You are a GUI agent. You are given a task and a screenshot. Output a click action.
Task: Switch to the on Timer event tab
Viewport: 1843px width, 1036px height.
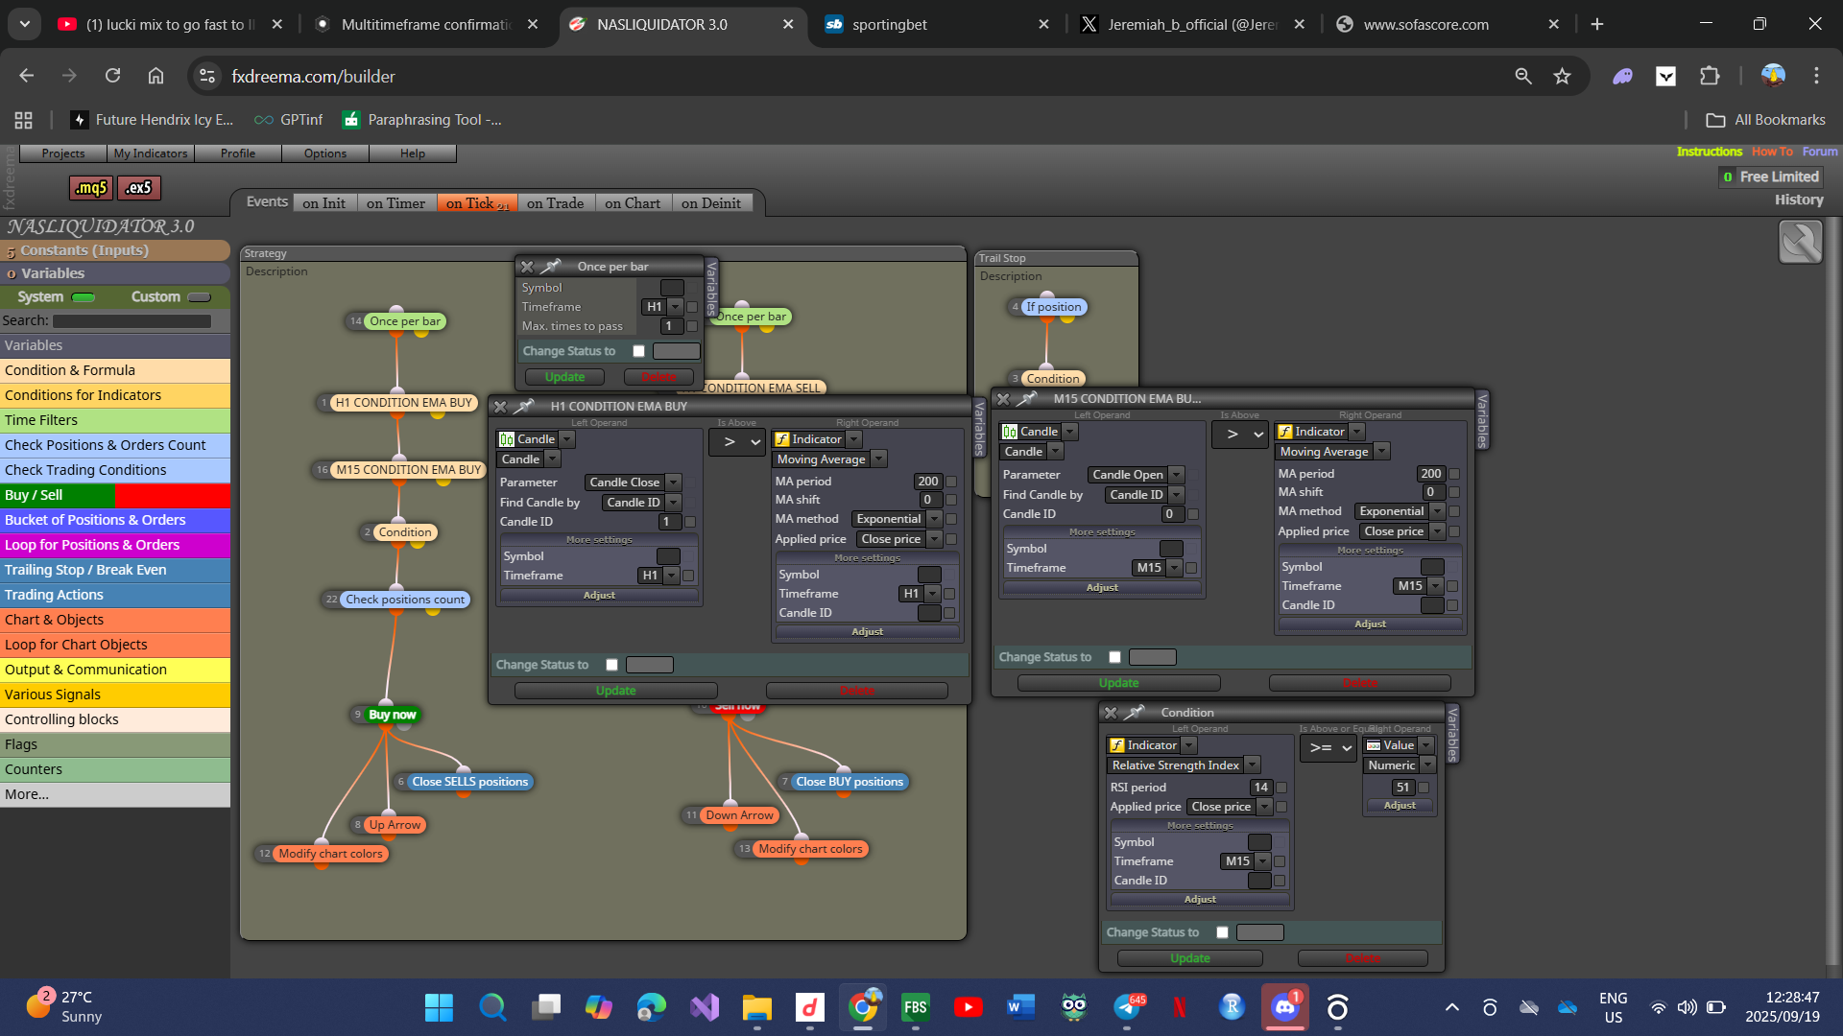[x=395, y=203]
